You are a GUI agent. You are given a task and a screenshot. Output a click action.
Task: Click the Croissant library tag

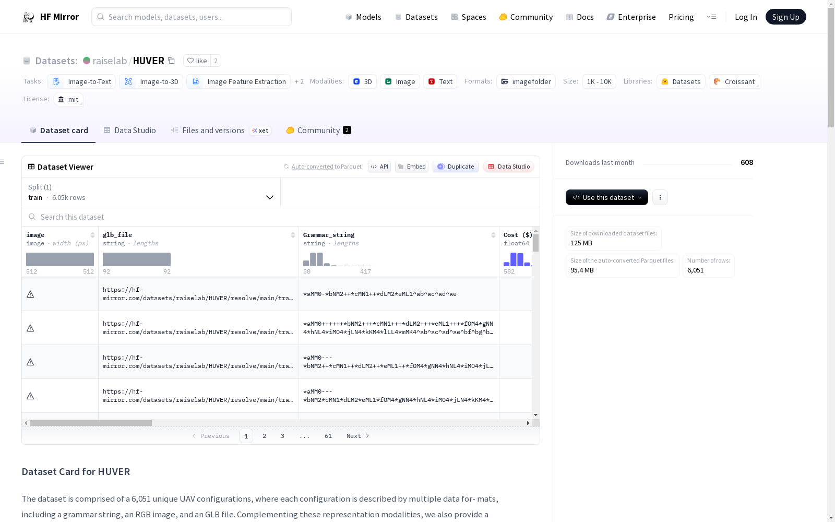point(734,81)
